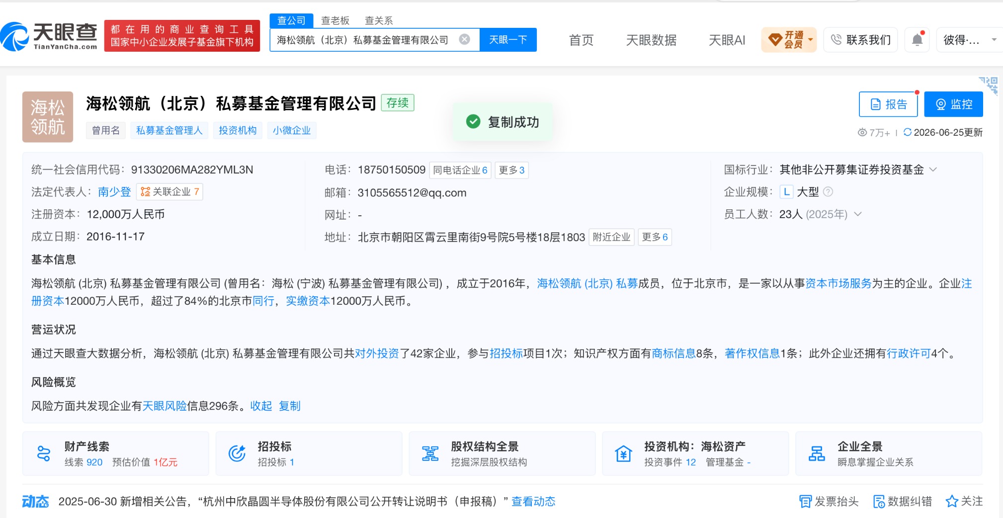Click the 存续 status badge
Viewport: 1003px width, 518px height.
pos(398,102)
